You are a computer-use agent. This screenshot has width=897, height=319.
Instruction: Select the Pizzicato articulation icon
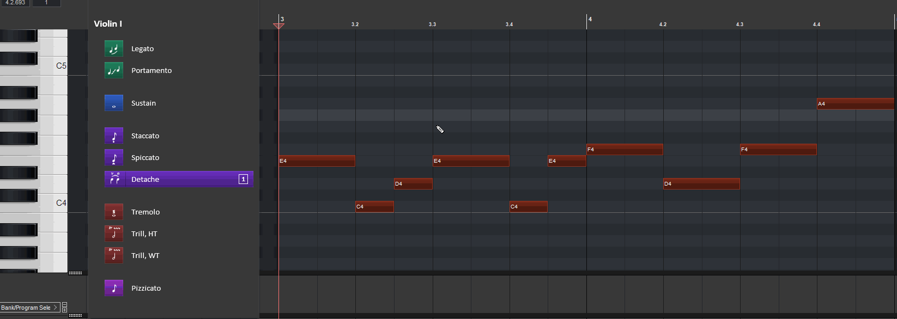tap(114, 288)
